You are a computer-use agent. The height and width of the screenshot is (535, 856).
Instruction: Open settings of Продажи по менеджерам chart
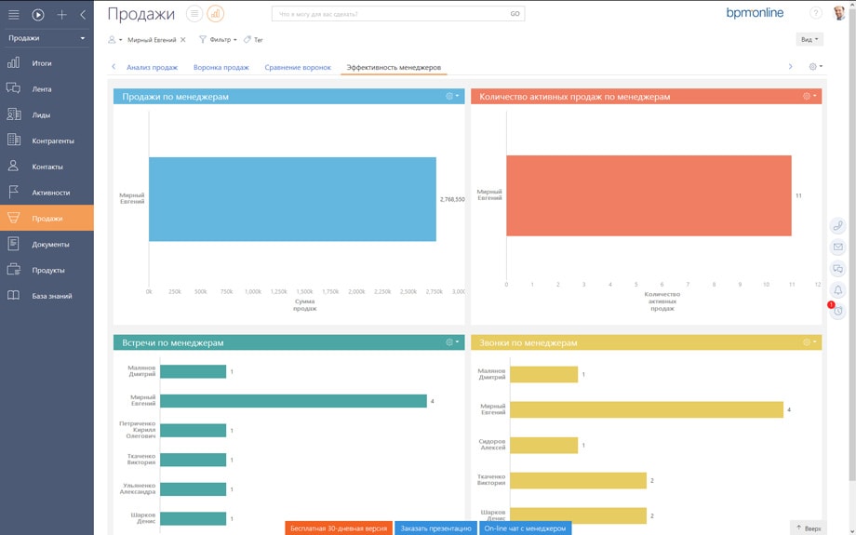452,96
